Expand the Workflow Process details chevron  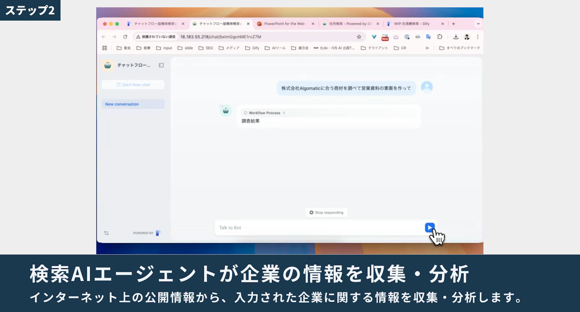click(284, 113)
